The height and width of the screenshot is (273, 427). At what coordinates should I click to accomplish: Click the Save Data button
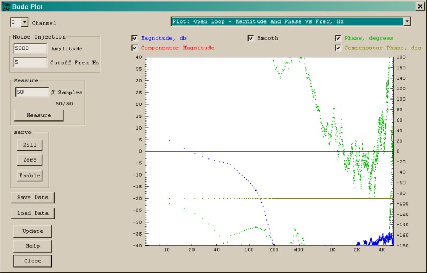pyautogui.click(x=33, y=198)
